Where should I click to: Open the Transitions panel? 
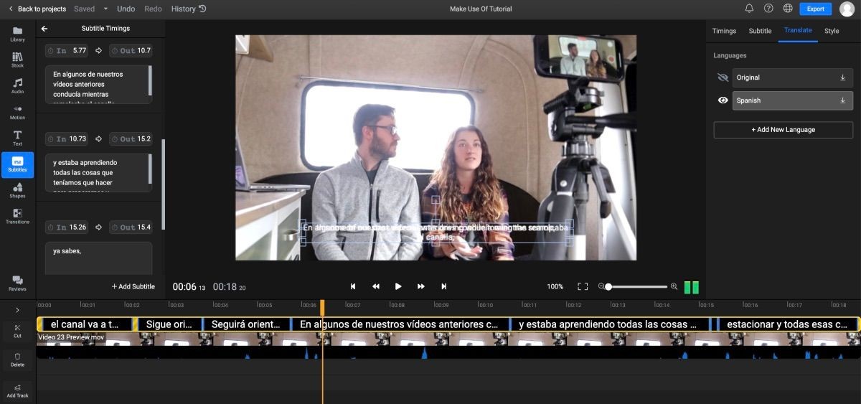pos(17,216)
